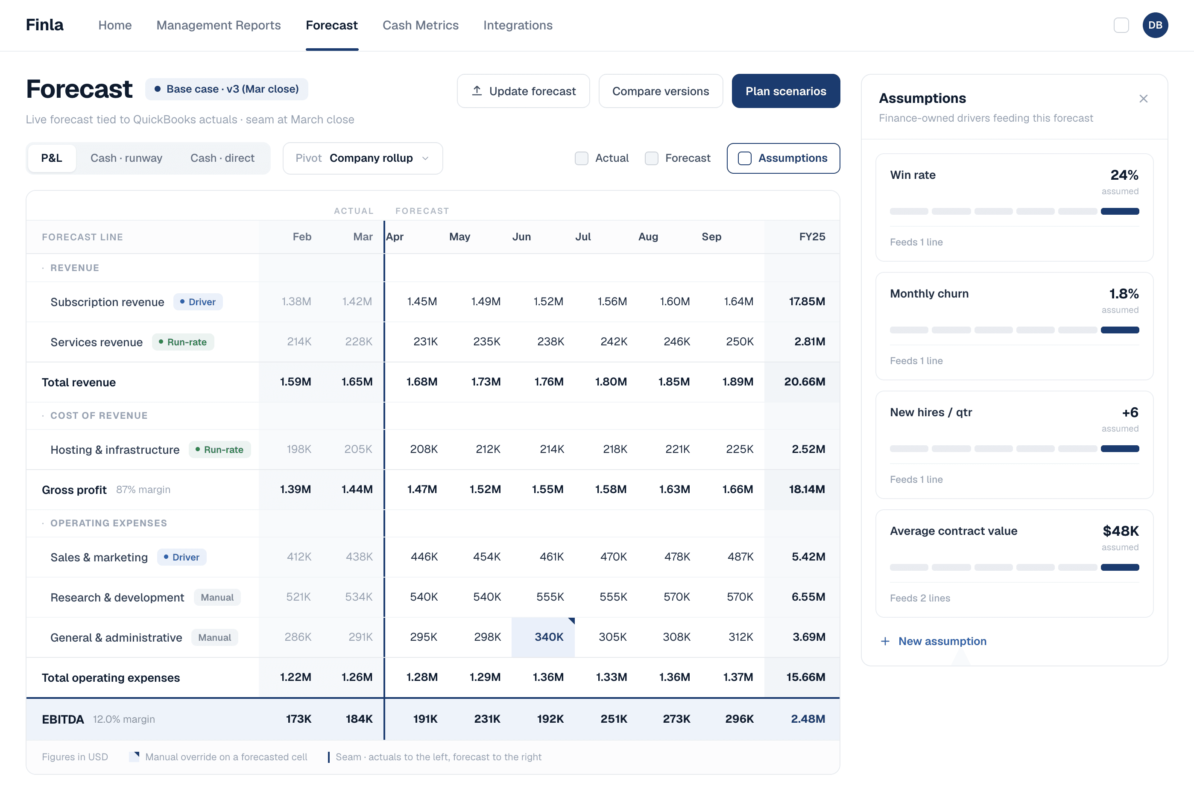The width and height of the screenshot is (1194, 800).
Task: Click the Run-rate badge on Hosting & infrastructure
Action: [220, 450]
